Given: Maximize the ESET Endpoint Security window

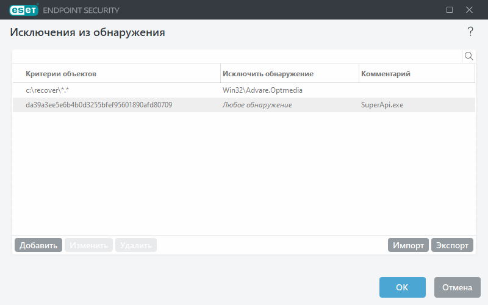Looking at the screenshot, I should click(x=450, y=10).
